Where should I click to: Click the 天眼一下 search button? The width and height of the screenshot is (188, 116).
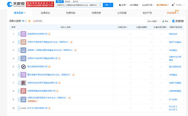pos(108,5)
